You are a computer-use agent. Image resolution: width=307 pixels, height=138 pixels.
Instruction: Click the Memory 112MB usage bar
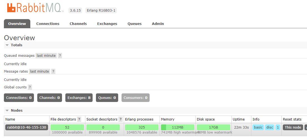click(x=178, y=127)
